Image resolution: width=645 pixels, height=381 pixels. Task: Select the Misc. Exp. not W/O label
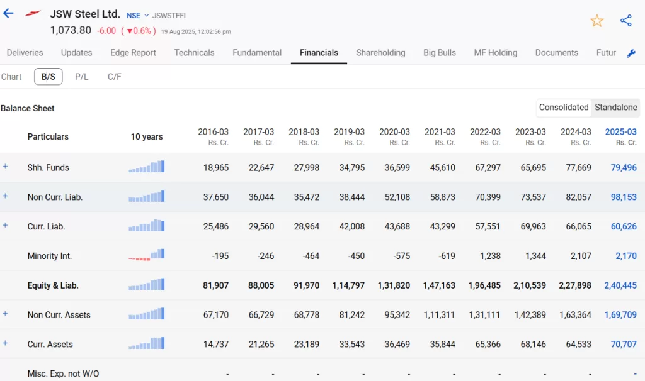click(63, 373)
